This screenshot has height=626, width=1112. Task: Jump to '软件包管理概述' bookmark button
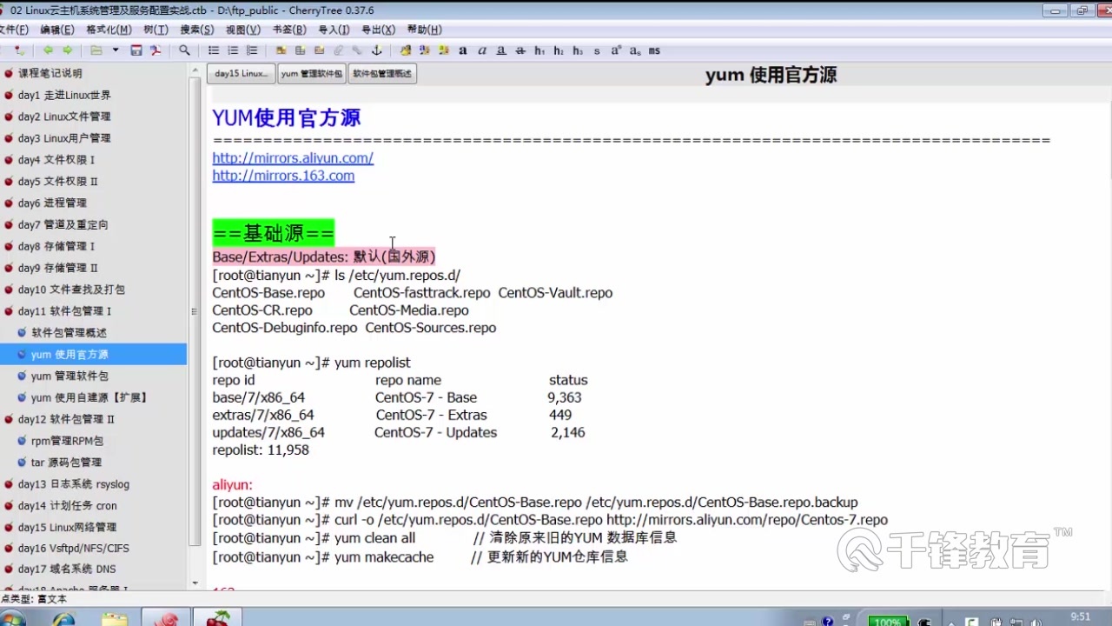coord(382,74)
